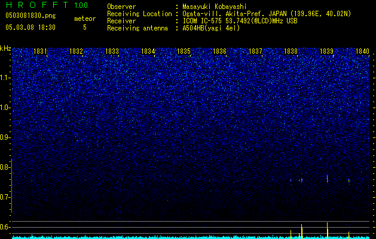The height and width of the screenshot is (239, 376).
Task: Click the 1834 time axis label
Action: [148, 51]
